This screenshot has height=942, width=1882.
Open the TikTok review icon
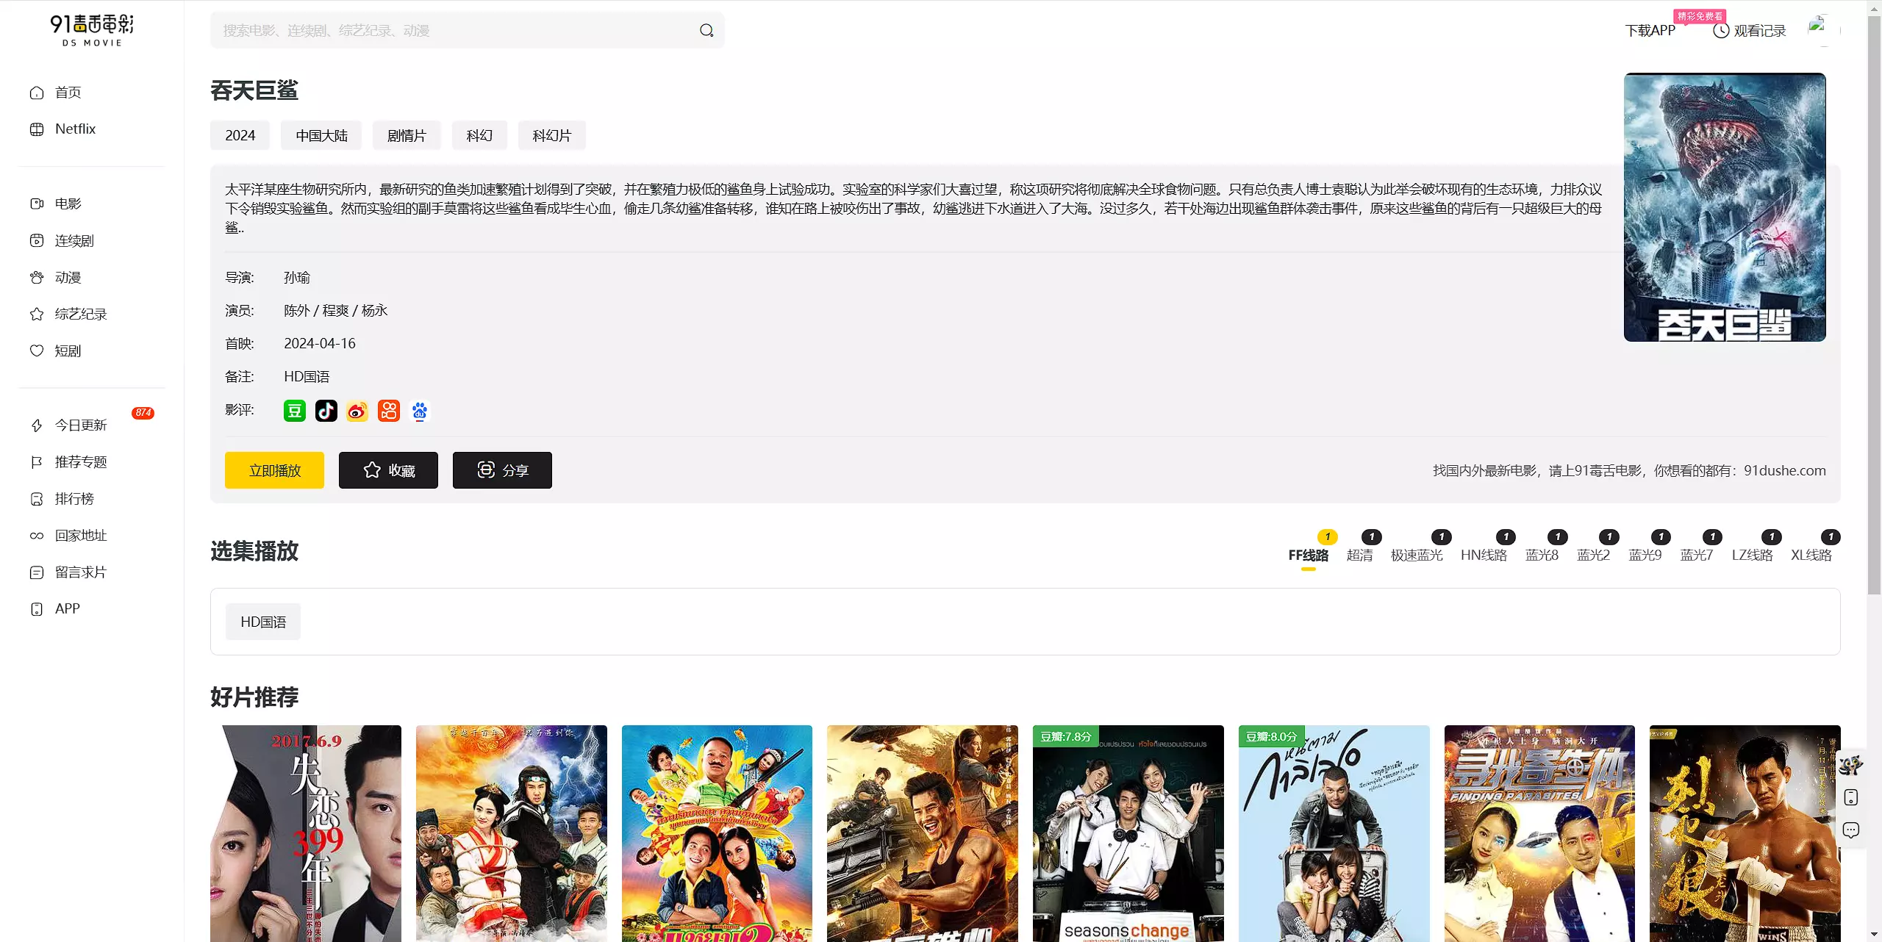[x=326, y=411]
